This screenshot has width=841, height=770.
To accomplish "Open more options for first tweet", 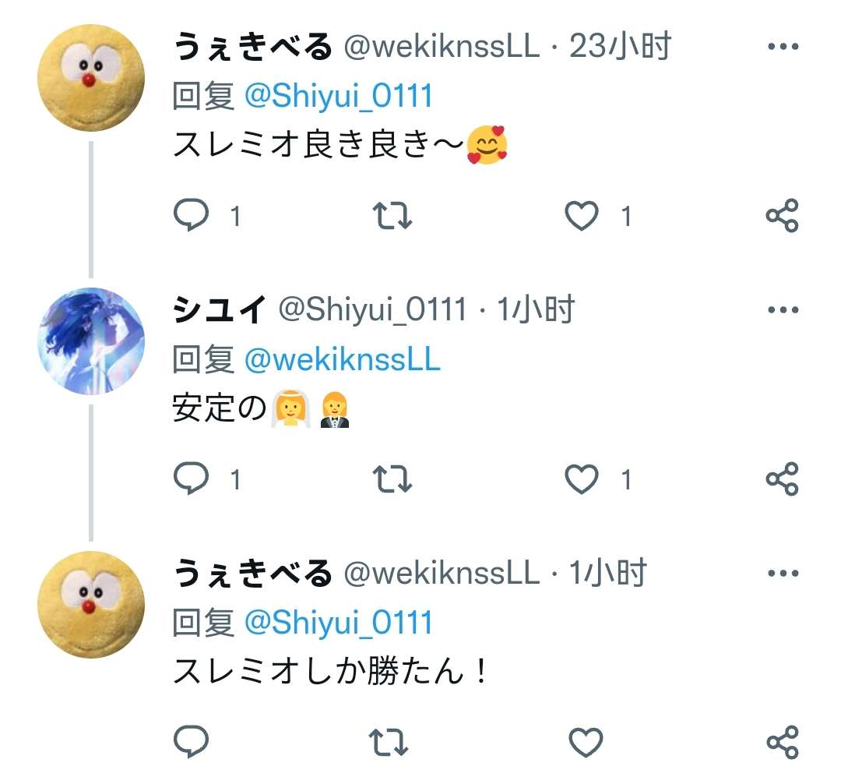I will (x=783, y=46).
